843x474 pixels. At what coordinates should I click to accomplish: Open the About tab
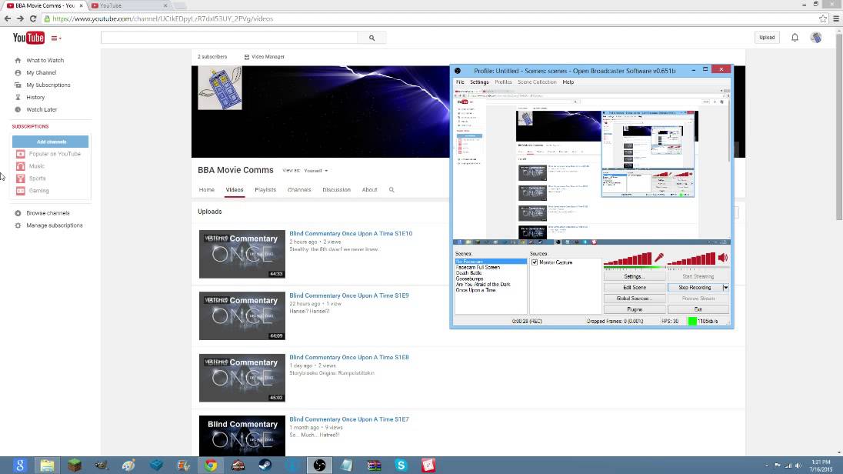pos(369,190)
